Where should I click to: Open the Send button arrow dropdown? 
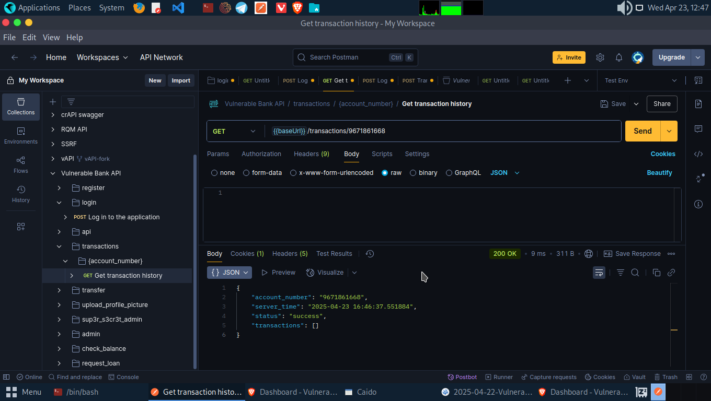(x=669, y=131)
